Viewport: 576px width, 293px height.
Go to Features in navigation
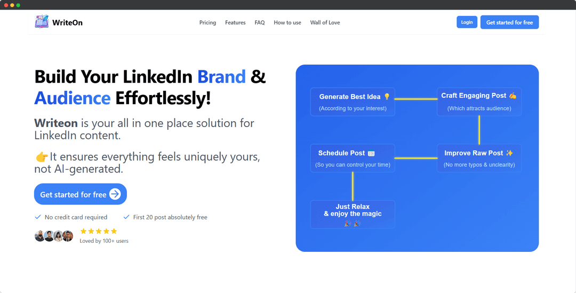pyautogui.click(x=235, y=22)
